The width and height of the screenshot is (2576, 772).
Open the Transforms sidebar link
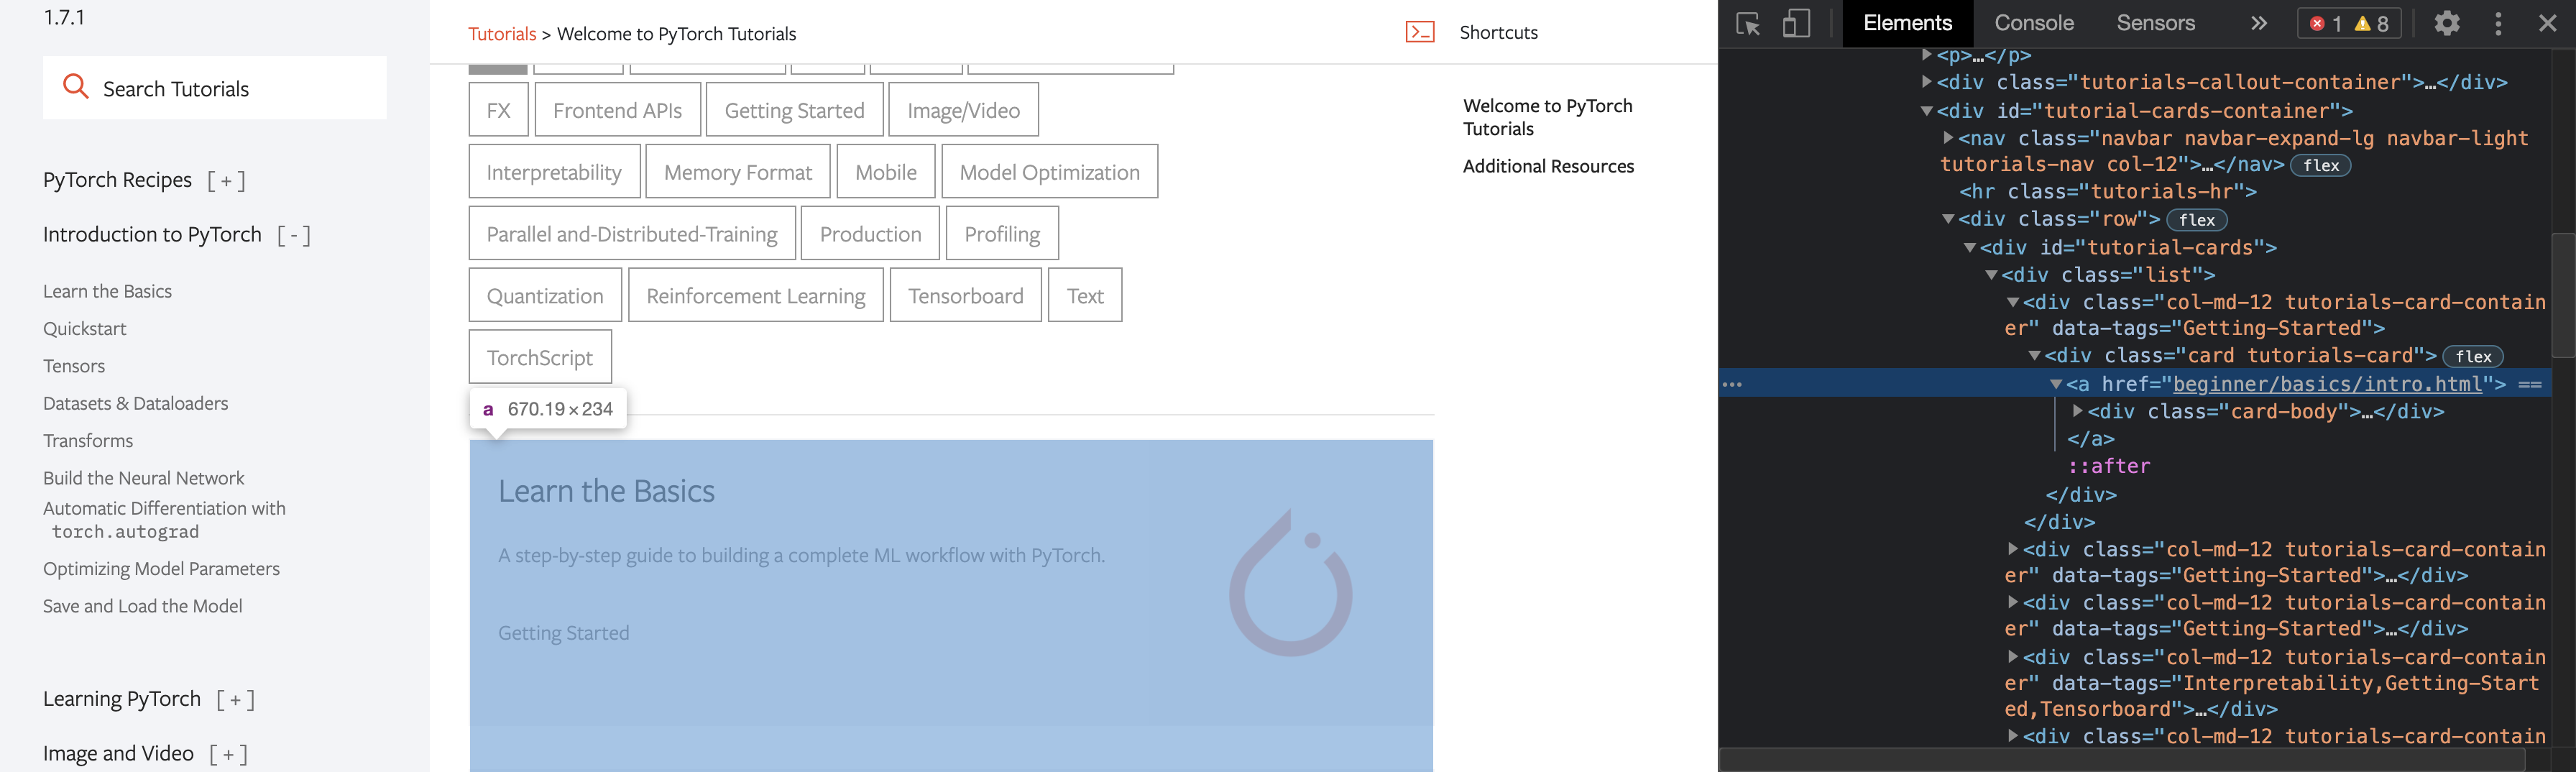pyautogui.click(x=88, y=441)
